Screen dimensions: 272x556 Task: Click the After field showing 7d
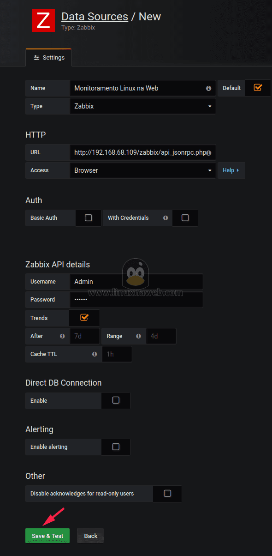pos(84,336)
